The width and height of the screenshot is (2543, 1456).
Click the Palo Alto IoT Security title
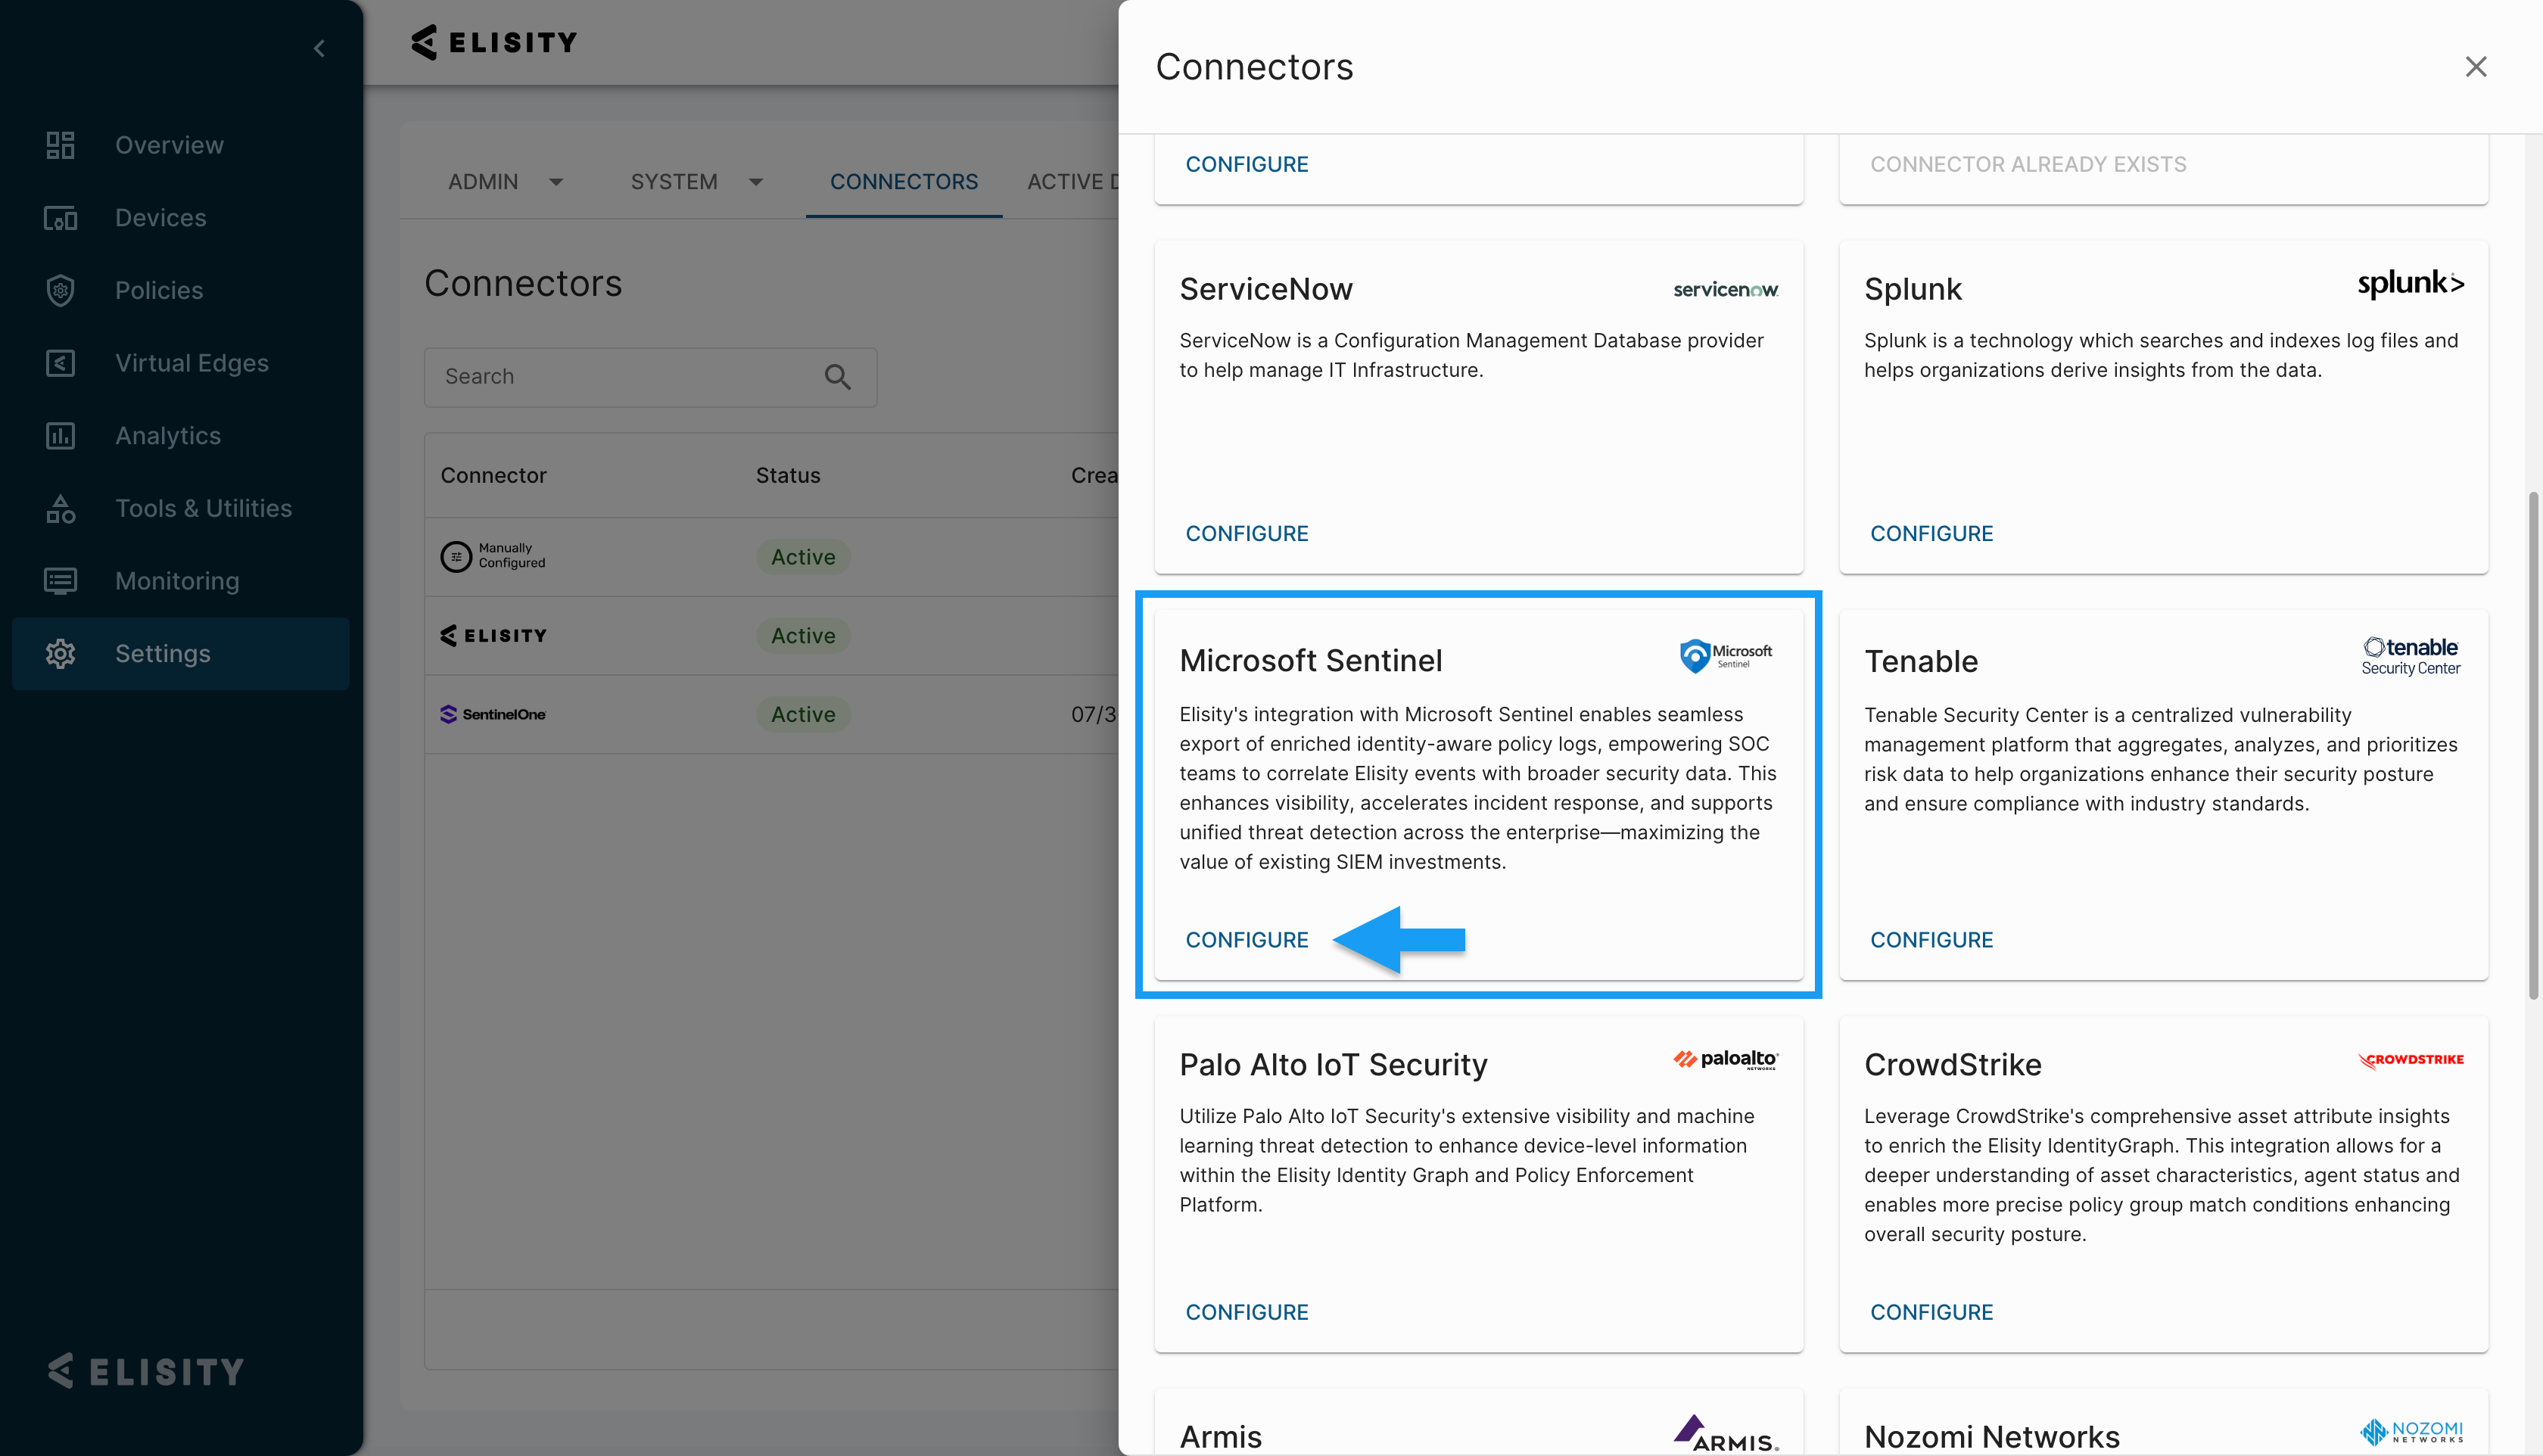point(1333,1065)
